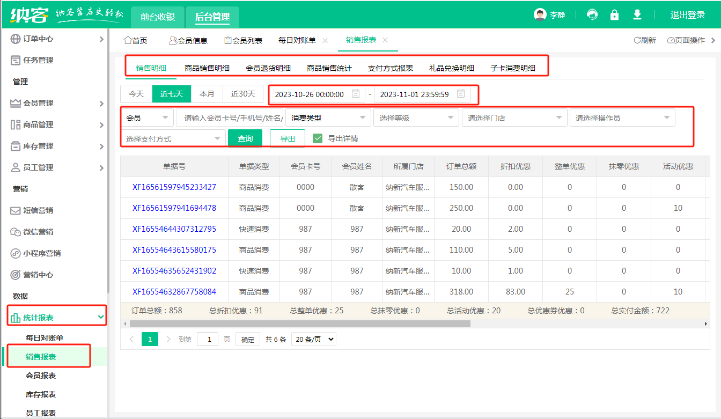
Task: Select the 今天 date range option
Action: tap(136, 94)
